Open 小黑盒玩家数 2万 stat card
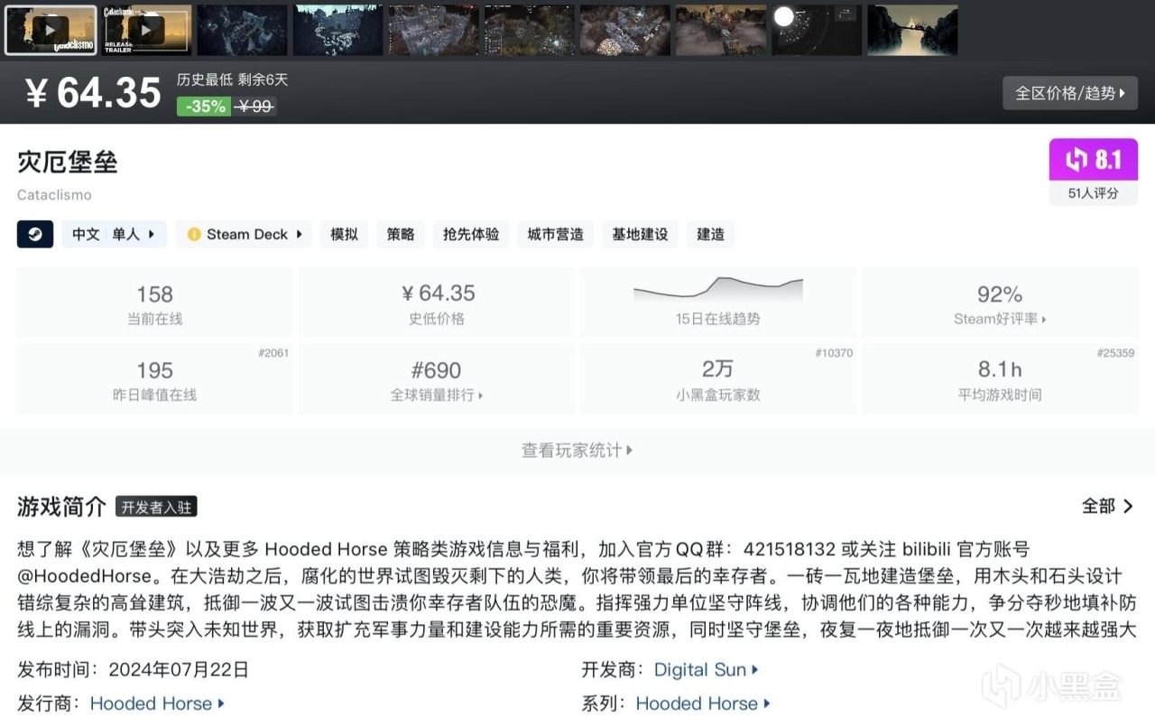 point(718,379)
